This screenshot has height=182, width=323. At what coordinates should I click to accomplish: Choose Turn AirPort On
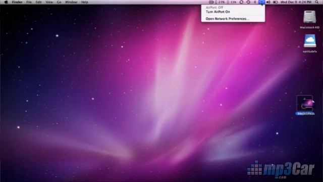click(233, 12)
